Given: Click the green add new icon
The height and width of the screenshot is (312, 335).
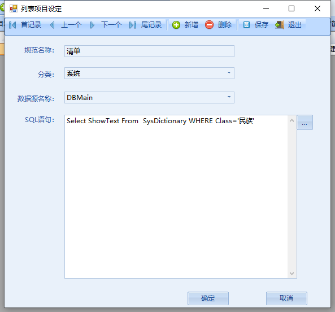Looking at the screenshot, I should pos(176,25).
